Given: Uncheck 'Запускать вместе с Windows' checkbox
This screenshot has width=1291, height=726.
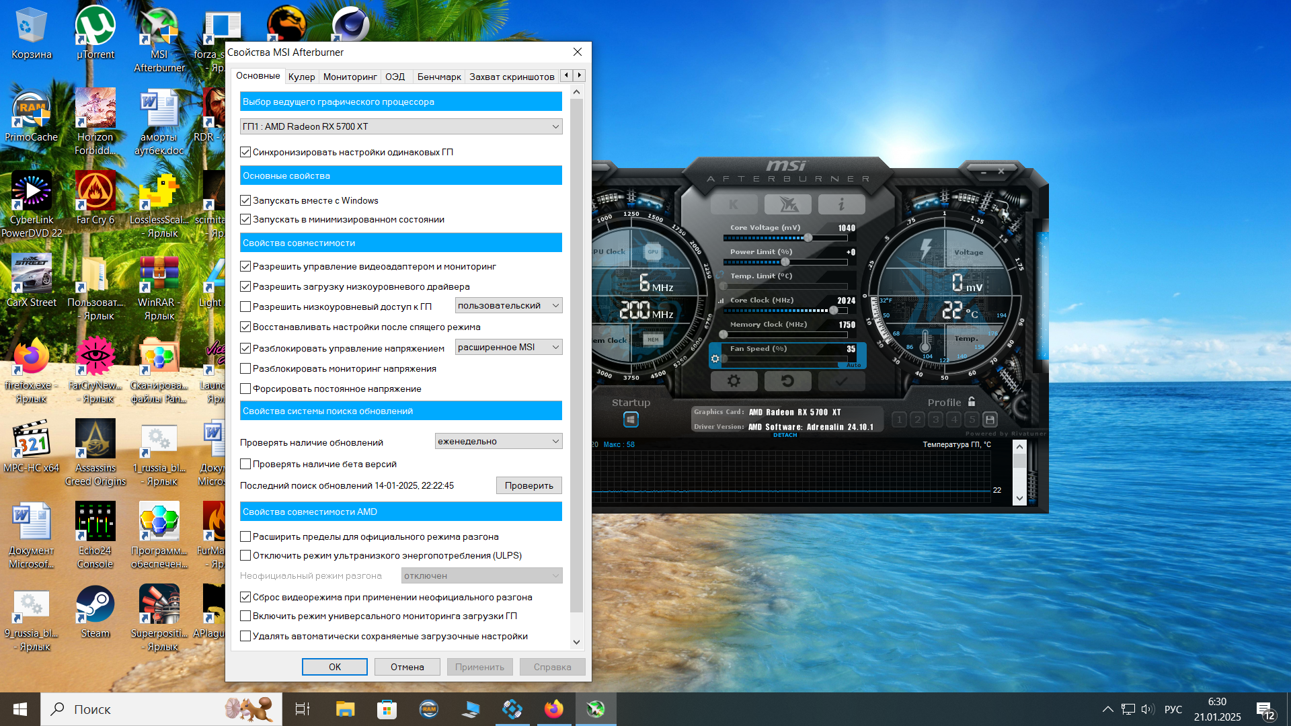Looking at the screenshot, I should (x=245, y=200).
